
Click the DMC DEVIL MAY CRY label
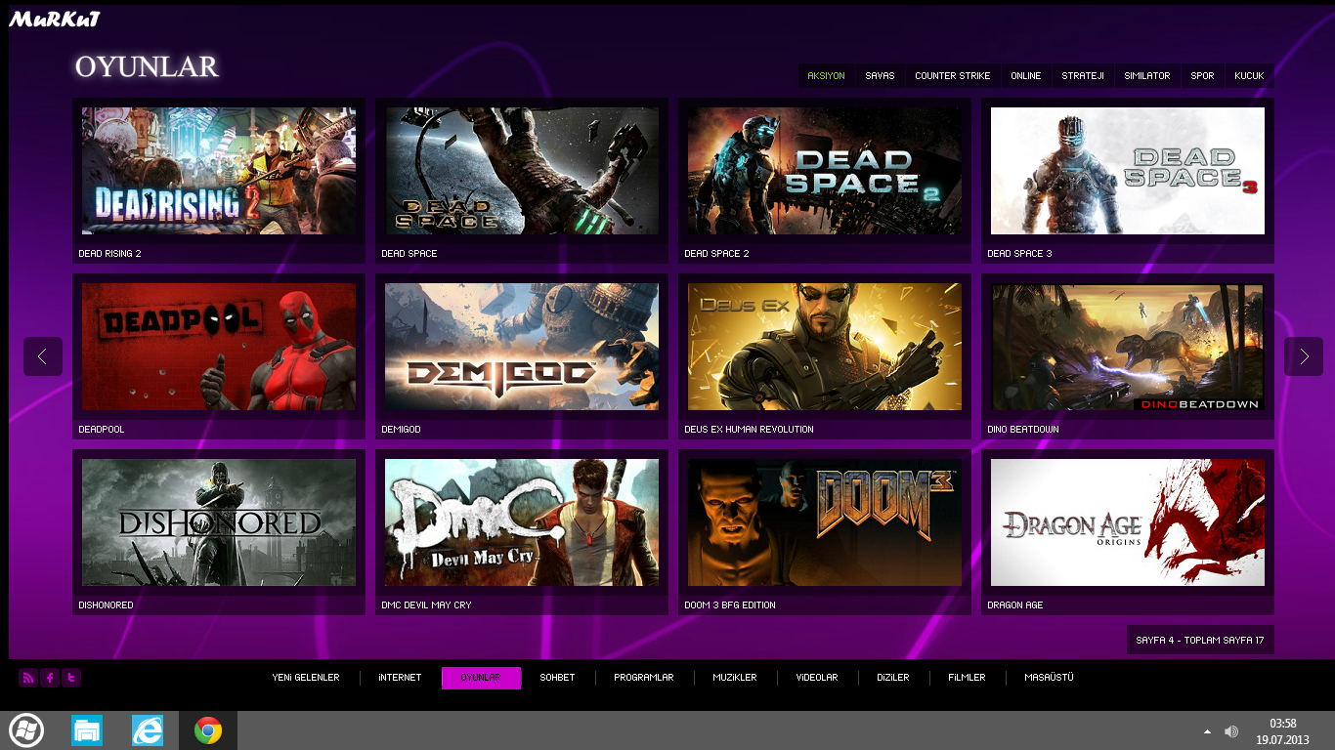(x=426, y=605)
